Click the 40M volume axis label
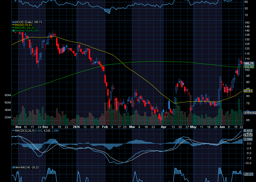 tap(8, 110)
